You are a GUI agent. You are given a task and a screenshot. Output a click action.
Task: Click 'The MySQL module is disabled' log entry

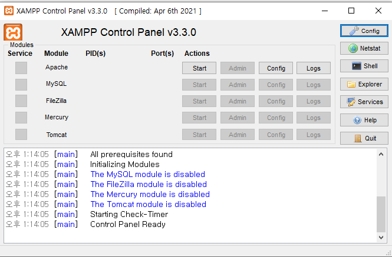tap(148, 175)
